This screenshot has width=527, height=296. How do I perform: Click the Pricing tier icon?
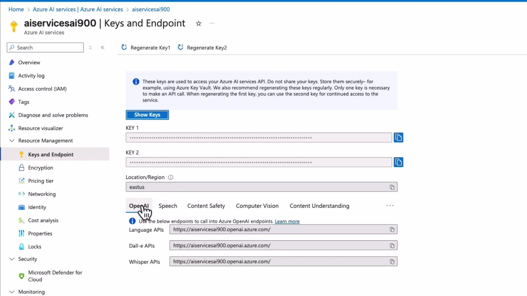click(x=21, y=181)
